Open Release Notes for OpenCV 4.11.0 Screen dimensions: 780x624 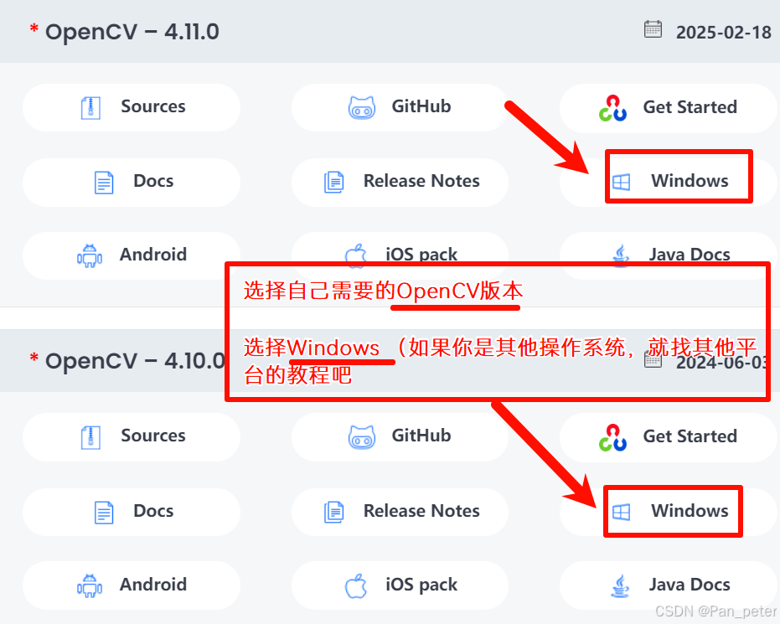[400, 182]
